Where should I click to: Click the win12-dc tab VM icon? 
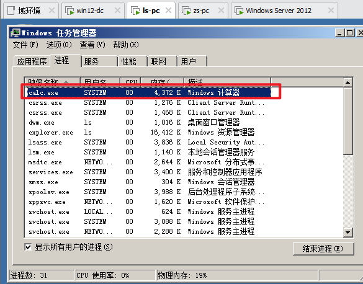pos(69,11)
